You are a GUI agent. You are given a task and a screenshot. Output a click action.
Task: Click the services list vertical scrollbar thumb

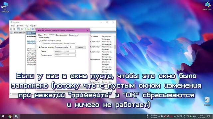pos(115,47)
